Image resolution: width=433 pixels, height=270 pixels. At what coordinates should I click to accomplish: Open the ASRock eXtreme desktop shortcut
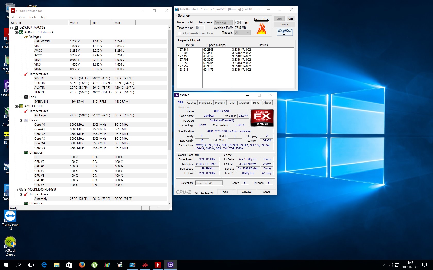10,246
